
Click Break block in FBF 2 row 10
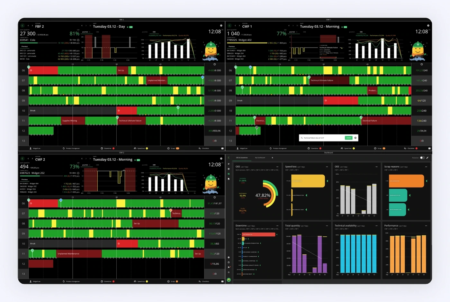tap(73, 111)
